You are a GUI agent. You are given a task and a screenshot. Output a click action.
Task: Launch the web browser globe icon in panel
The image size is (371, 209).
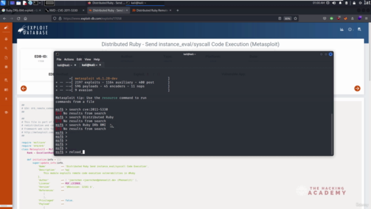(30, 3)
